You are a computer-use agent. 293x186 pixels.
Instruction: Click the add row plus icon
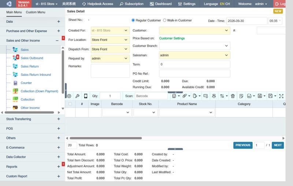coord(69,96)
